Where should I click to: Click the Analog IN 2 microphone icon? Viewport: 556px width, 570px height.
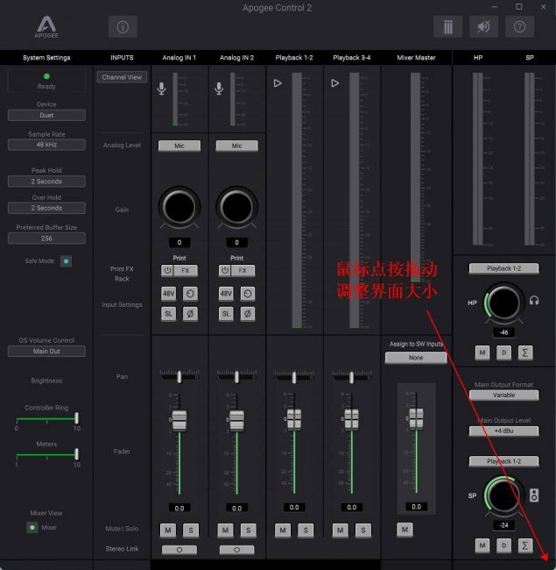click(x=219, y=89)
